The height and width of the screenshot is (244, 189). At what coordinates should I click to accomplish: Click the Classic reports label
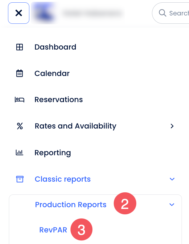[x=63, y=179]
